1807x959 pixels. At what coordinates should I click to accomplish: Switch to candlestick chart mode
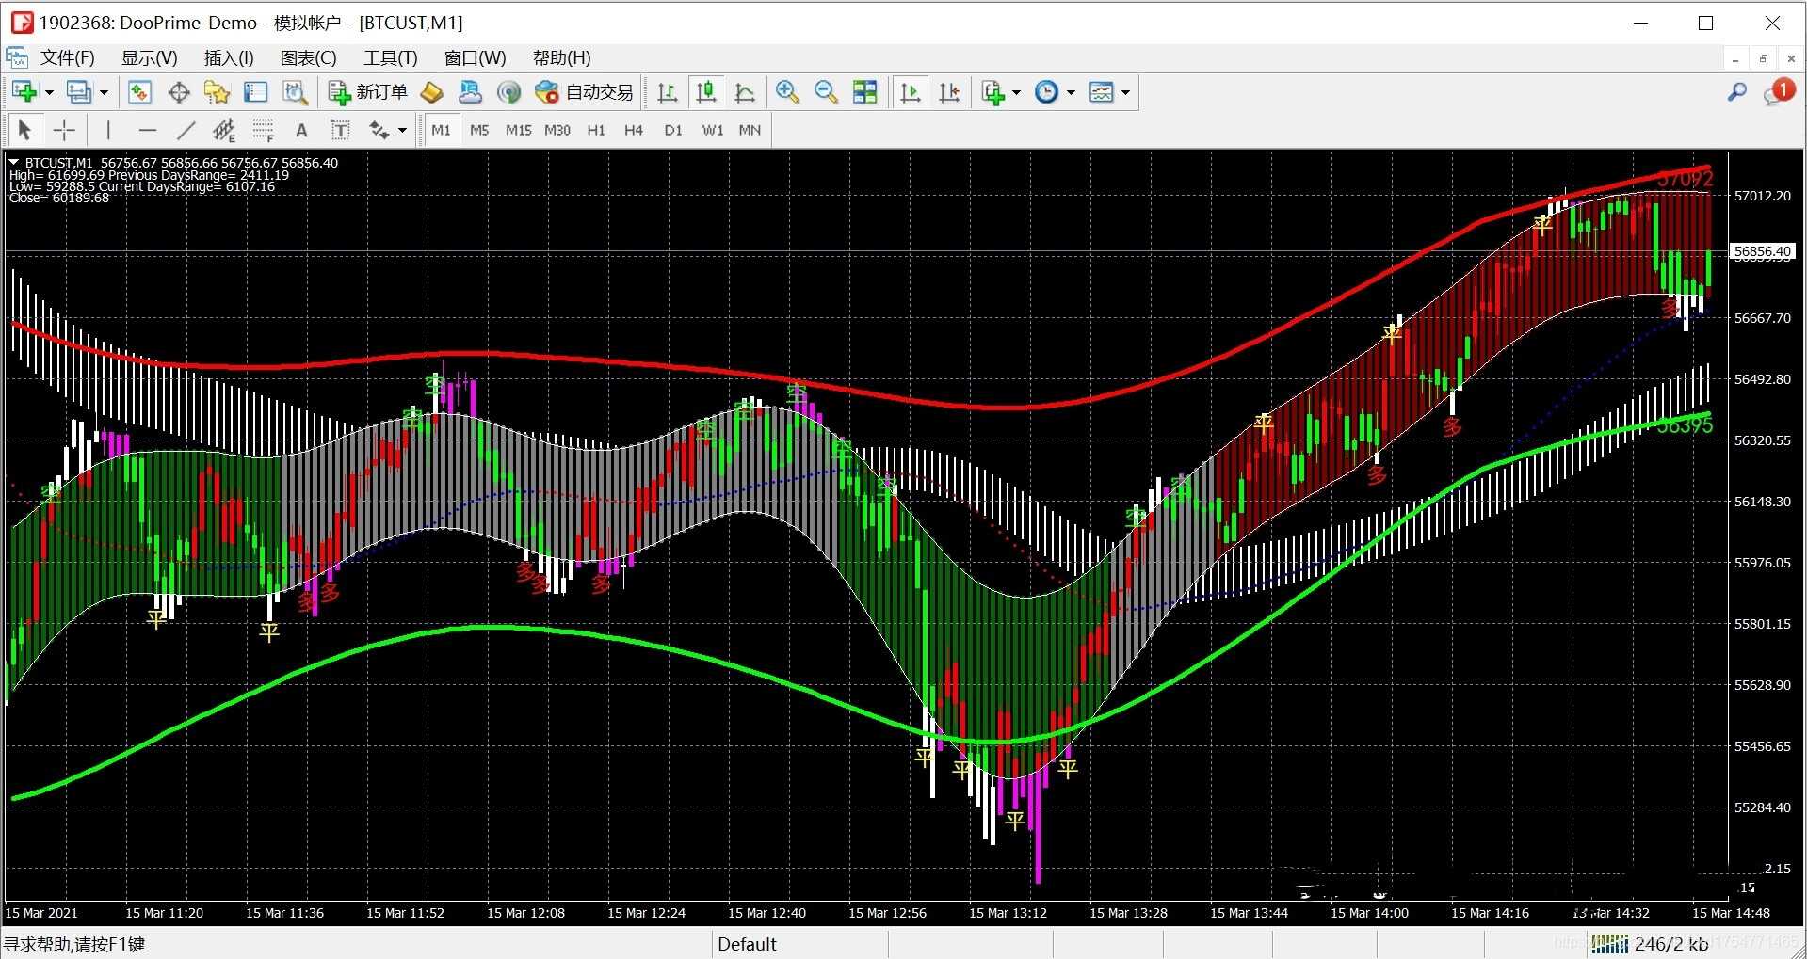point(706,92)
